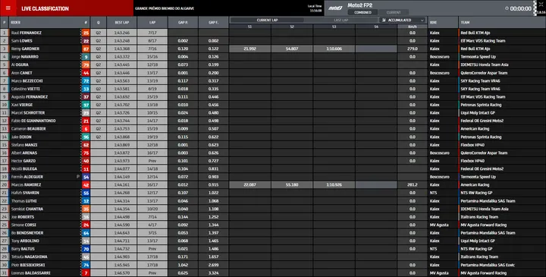Screen dimensions: 546x277
Task: Click the S4 sector column header
Action: (x=376, y=27)
